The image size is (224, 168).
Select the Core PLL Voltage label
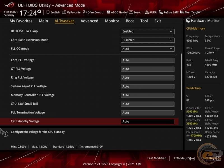(23, 60)
